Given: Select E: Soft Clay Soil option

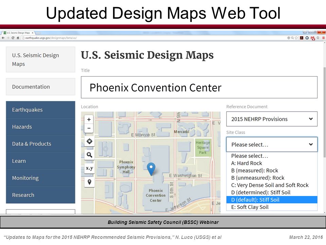Looking at the screenshot, I should click(272, 207).
